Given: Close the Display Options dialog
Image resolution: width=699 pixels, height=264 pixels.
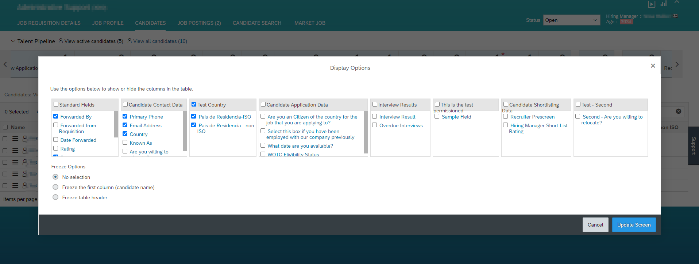Looking at the screenshot, I should pos(653,66).
